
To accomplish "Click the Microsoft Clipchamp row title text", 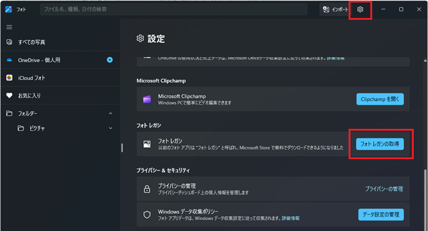I will pos(182,96).
